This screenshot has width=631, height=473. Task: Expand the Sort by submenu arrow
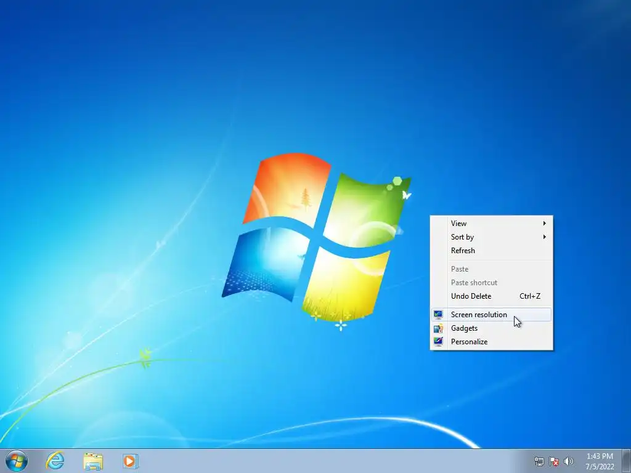pos(545,237)
